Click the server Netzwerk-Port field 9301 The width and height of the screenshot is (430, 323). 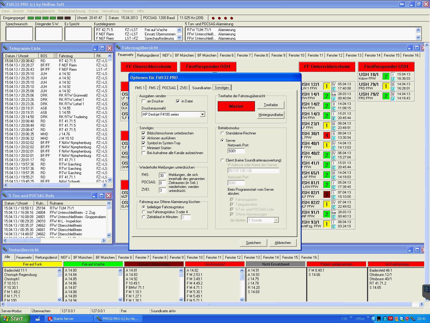236,151
